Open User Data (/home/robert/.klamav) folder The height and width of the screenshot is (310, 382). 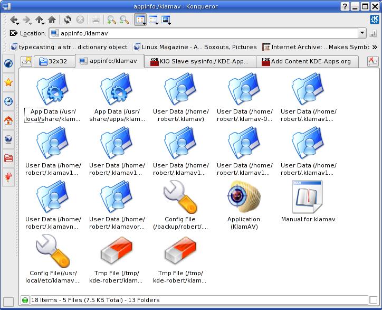pos(181,97)
